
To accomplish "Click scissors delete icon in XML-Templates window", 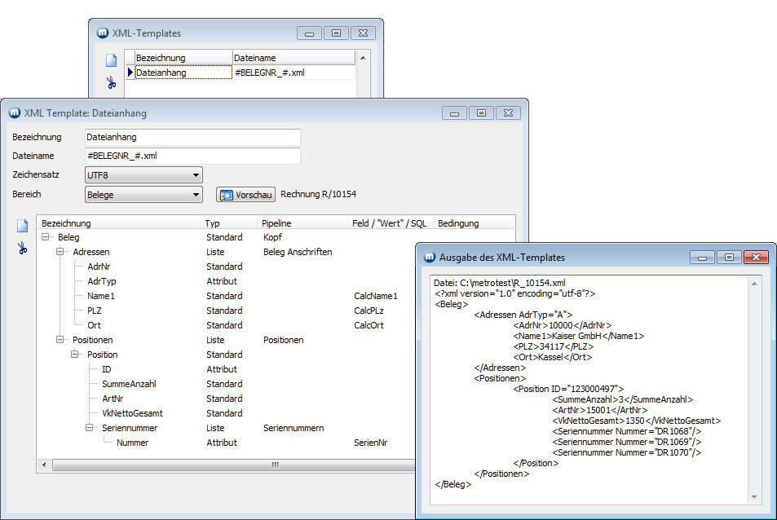I will 111,82.
